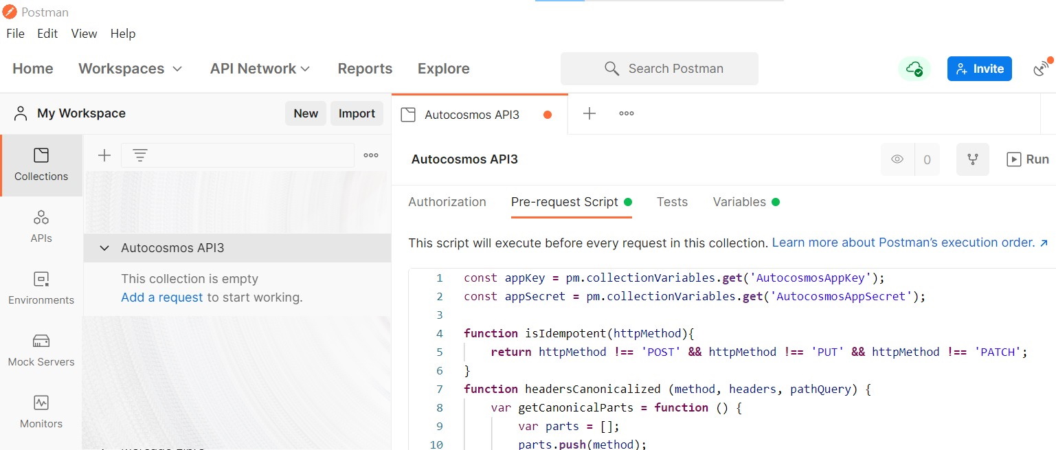Click the collections filter input field
The height and width of the screenshot is (450, 1056).
[238, 155]
